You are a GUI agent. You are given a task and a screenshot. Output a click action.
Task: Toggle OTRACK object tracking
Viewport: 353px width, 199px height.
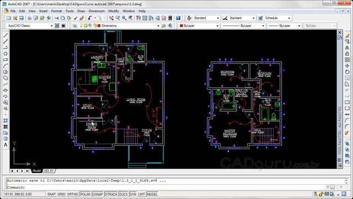(111, 194)
